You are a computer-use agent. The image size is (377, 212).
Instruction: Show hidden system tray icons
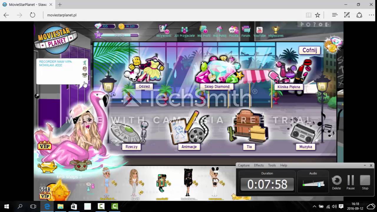click(x=314, y=206)
